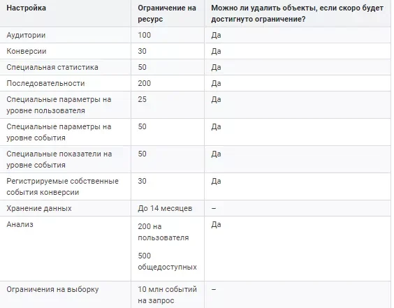The height and width of the screenshot is (308, 394).
Task: Click the value 25 in the limits column
Action: click(142, 99)
